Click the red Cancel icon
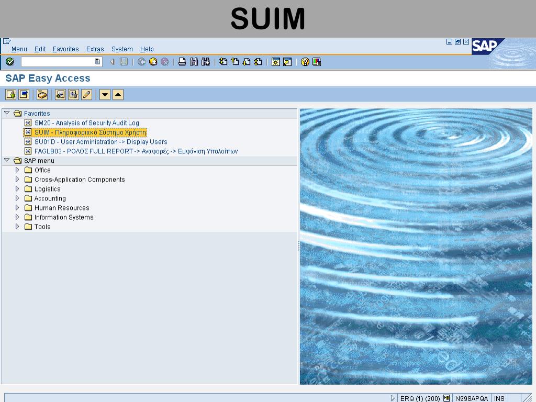Viewport: 536px width, 402px height. click(165, 62)
